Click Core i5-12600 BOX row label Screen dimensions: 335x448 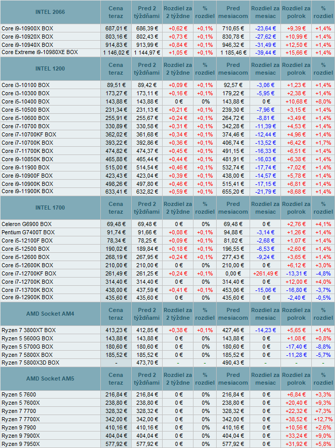coord(25,257)
